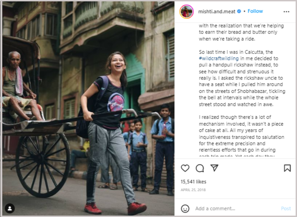Viewport: 297px width, 217px height.
Task: Show tagged people on the photo
Action: (10, 208)
